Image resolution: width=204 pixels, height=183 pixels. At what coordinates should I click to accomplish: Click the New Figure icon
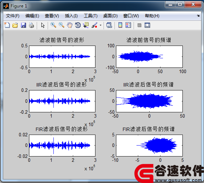point(7,25)
